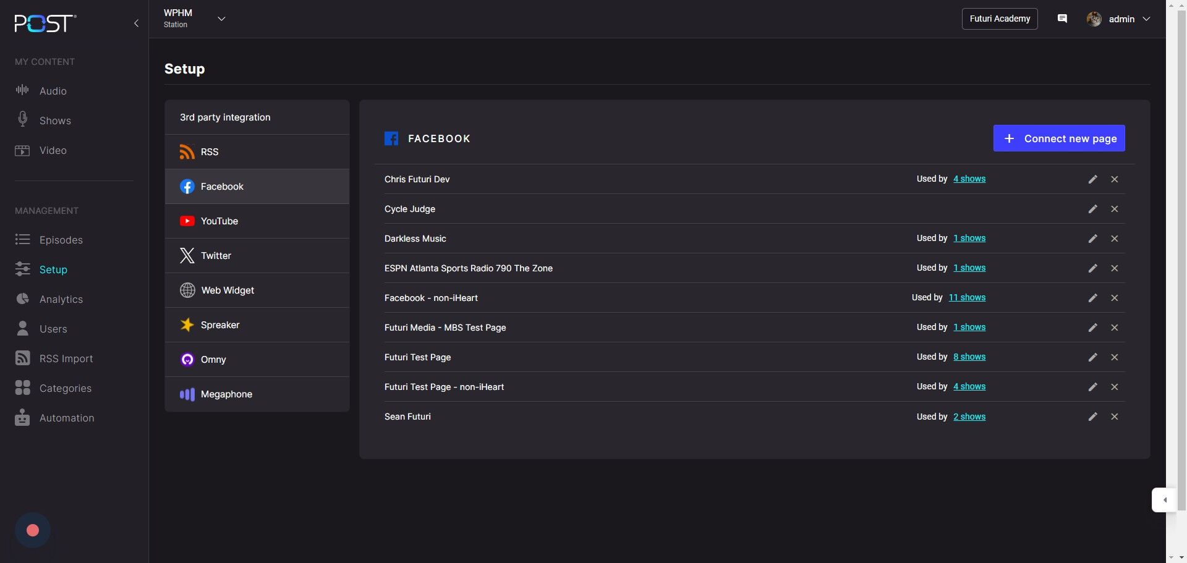Open 4 shows link for Futuri Test non-iHeart
This screenshot has width=1187, height=563.
(x=969, y=387)
